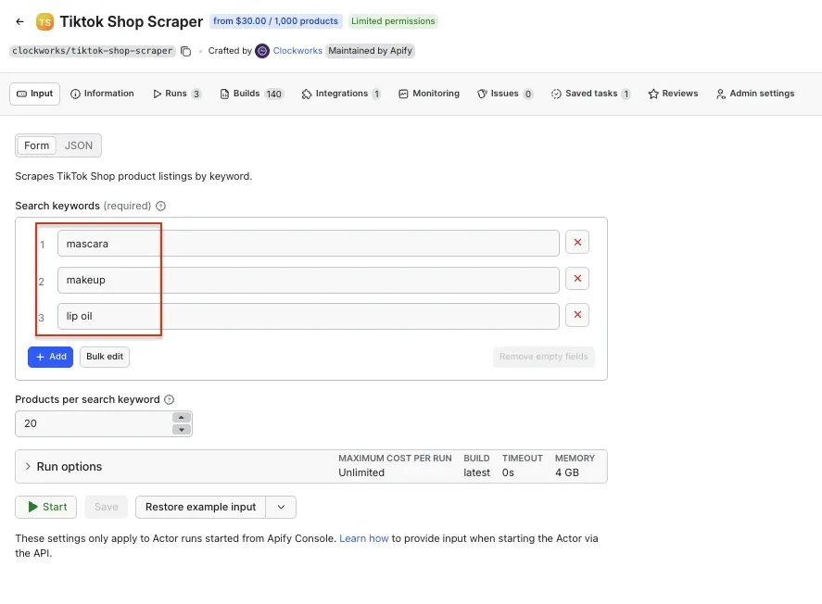Click the Unlimited maximum cost value
This screenshot has height=604, width=822.
(x=361, y=472)
